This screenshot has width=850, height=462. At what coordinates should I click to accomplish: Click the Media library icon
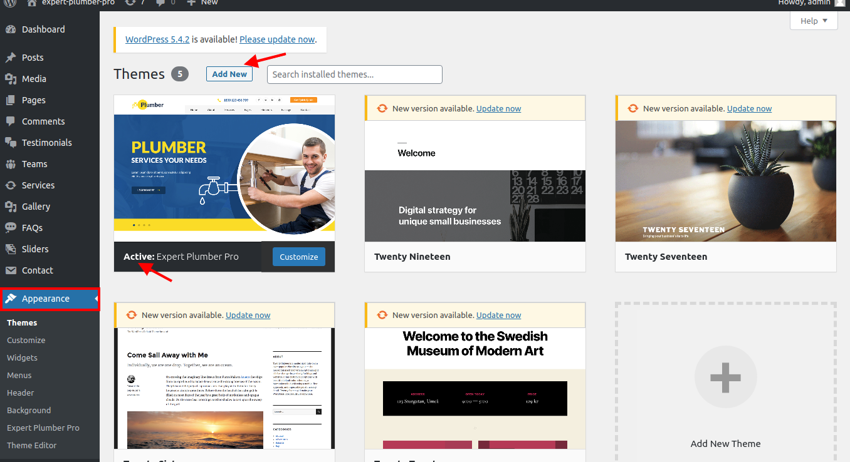11,79
